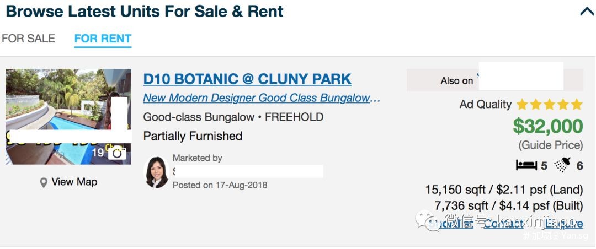Select the FOR RENT tab

tap(103, 39)
